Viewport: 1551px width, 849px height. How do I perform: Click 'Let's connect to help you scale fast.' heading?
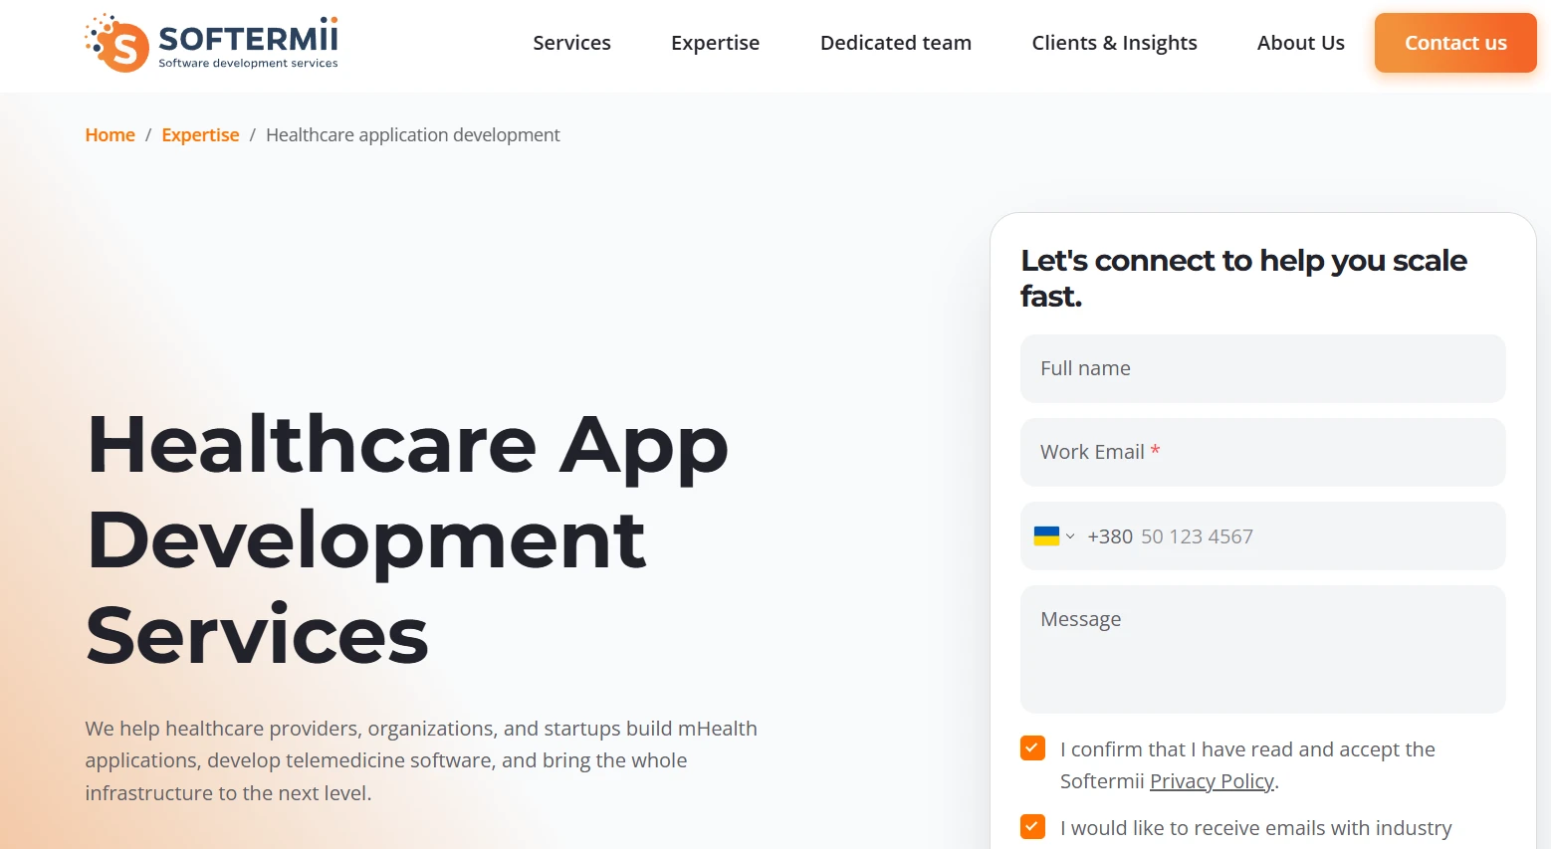click(1243, 278)
